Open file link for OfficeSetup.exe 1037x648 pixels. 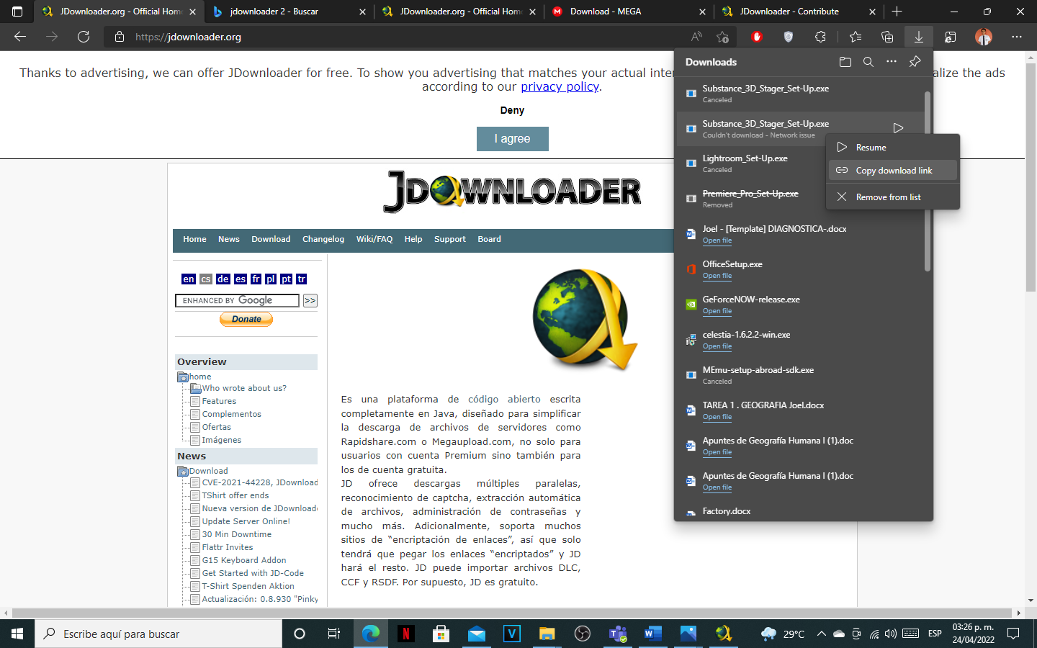717,276
